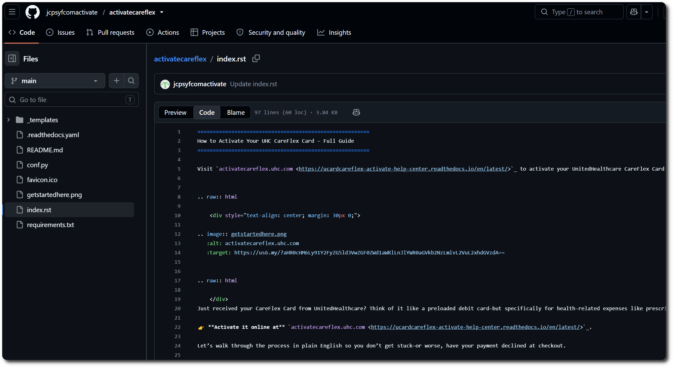
Task: Click the activatecareflex breadcrumb link
Action: coord(180,59)
